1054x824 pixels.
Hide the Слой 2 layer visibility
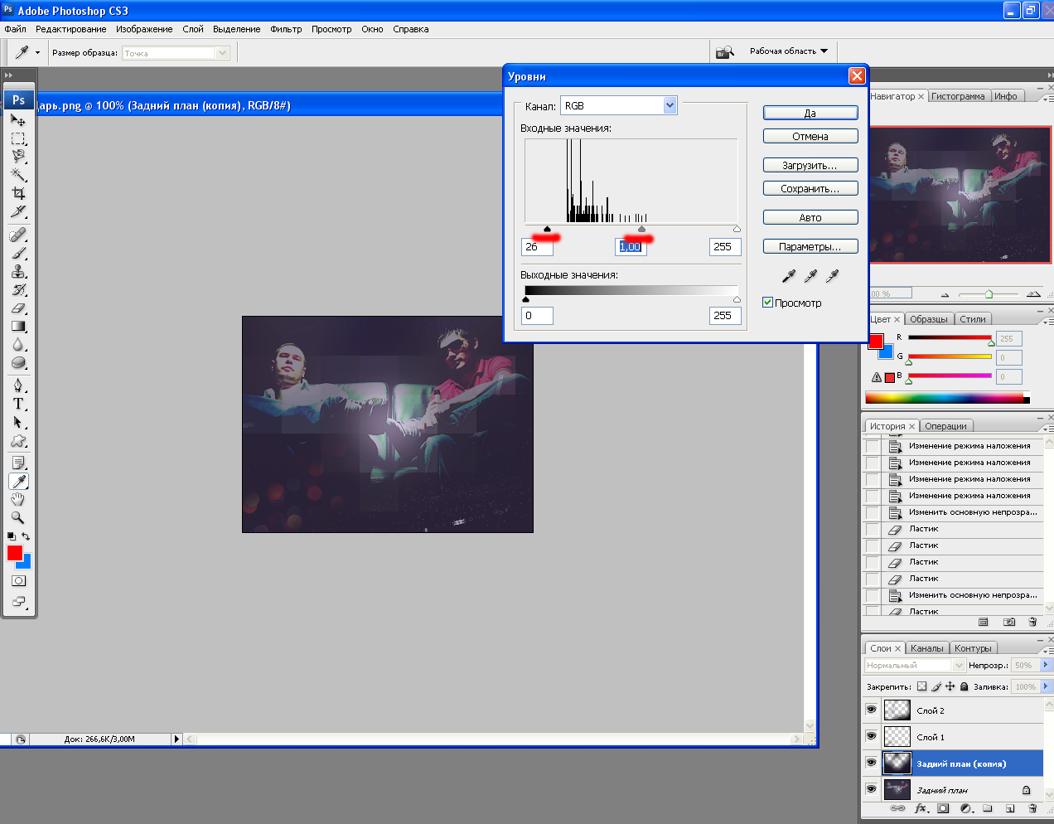[x=871, y=710]
